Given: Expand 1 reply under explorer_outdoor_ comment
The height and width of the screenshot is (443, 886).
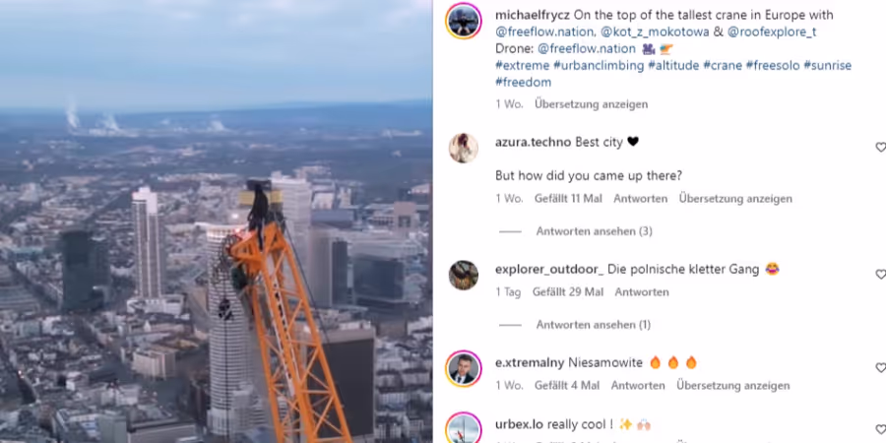Looking at the screenshot, I should [x=594, y=325].
